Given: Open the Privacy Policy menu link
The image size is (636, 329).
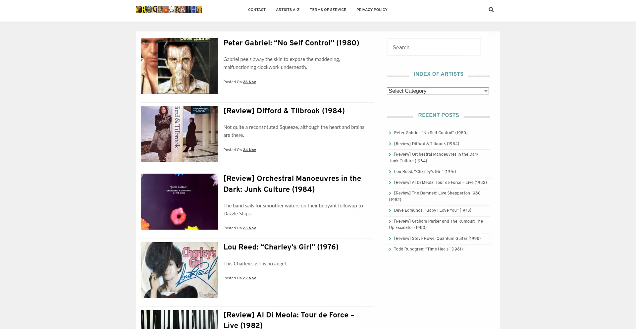Looking at the screenshot, I should (372, 10).
